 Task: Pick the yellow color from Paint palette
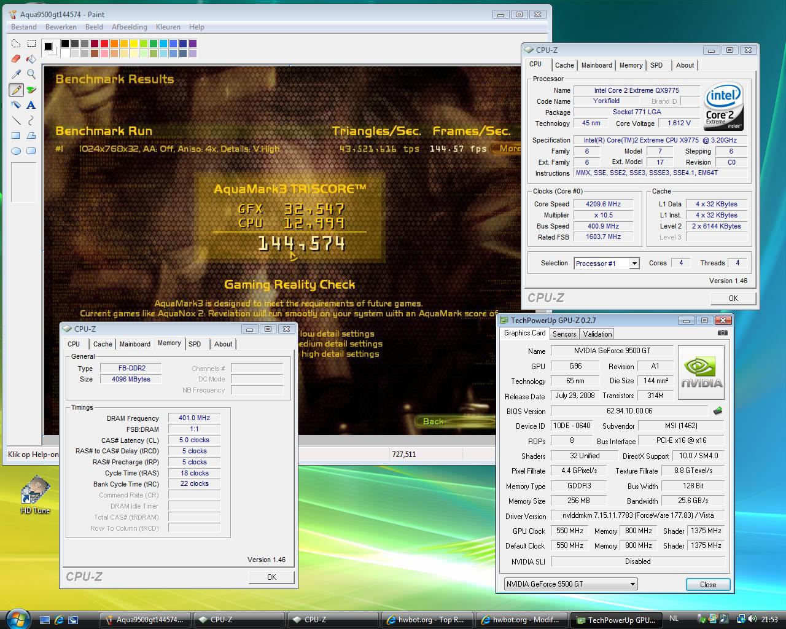click(x=134, y=44)
